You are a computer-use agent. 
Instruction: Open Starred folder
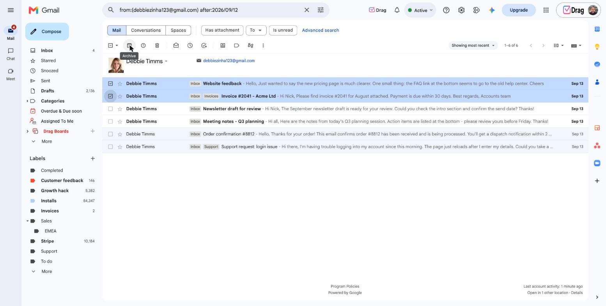[48, 60]
